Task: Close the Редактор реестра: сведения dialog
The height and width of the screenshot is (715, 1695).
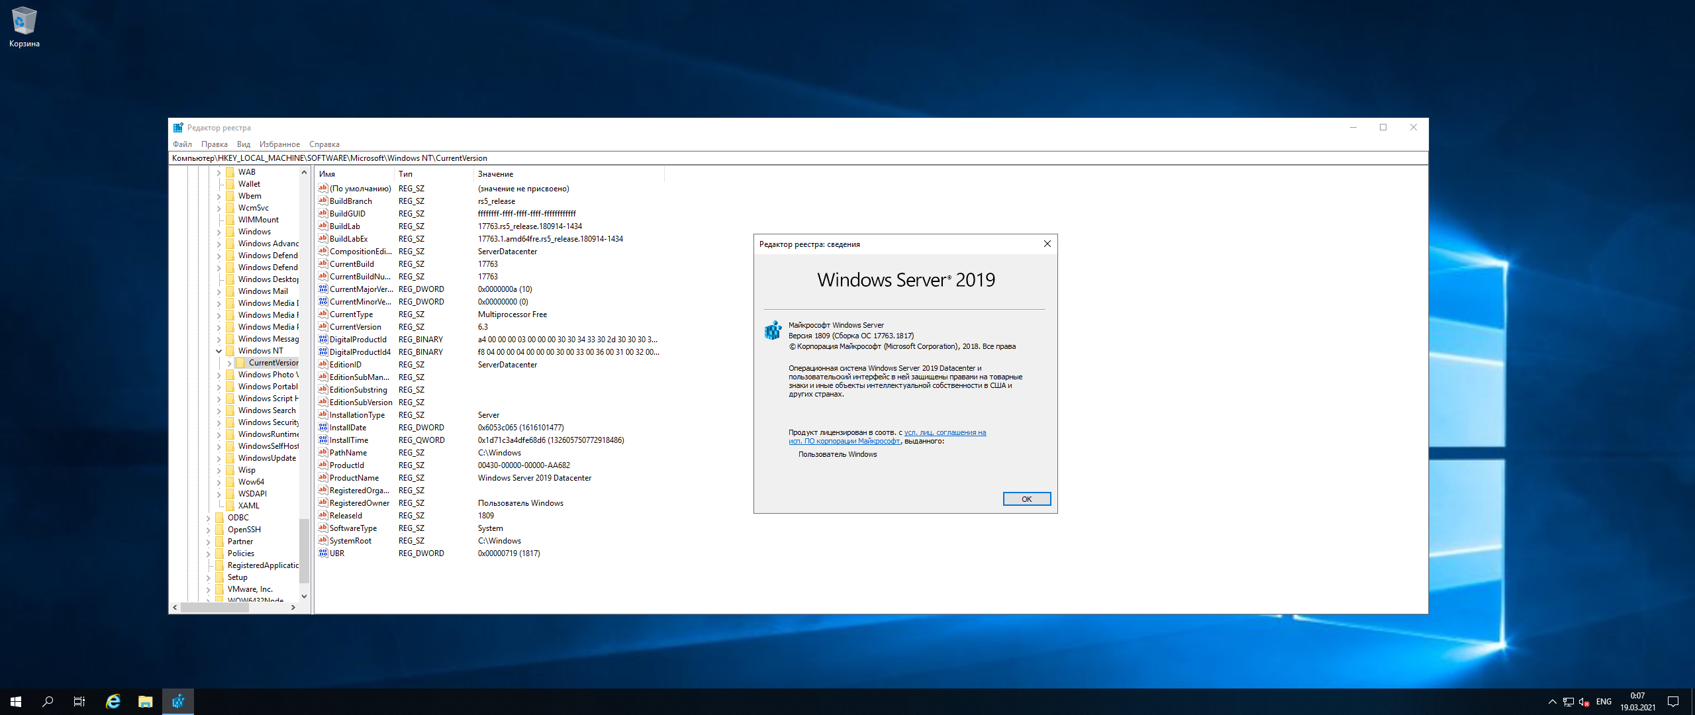Action: (1047, 244)
